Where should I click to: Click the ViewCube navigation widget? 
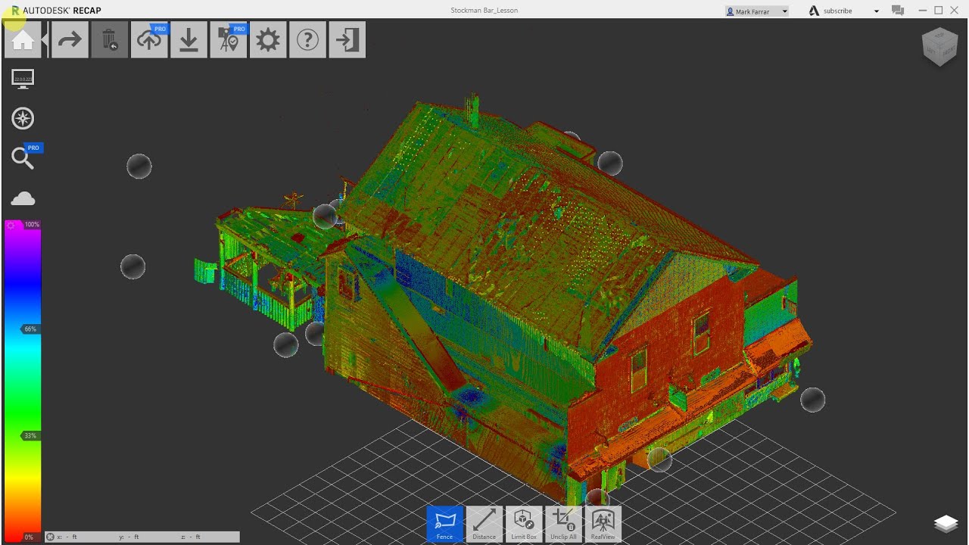[x=940, y=47]
